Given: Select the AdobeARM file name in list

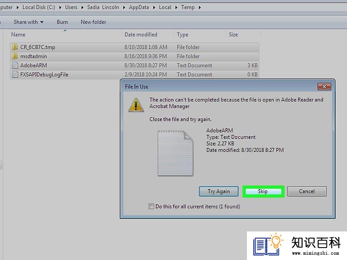Looking at the screenshot, I should pos(34,65).
